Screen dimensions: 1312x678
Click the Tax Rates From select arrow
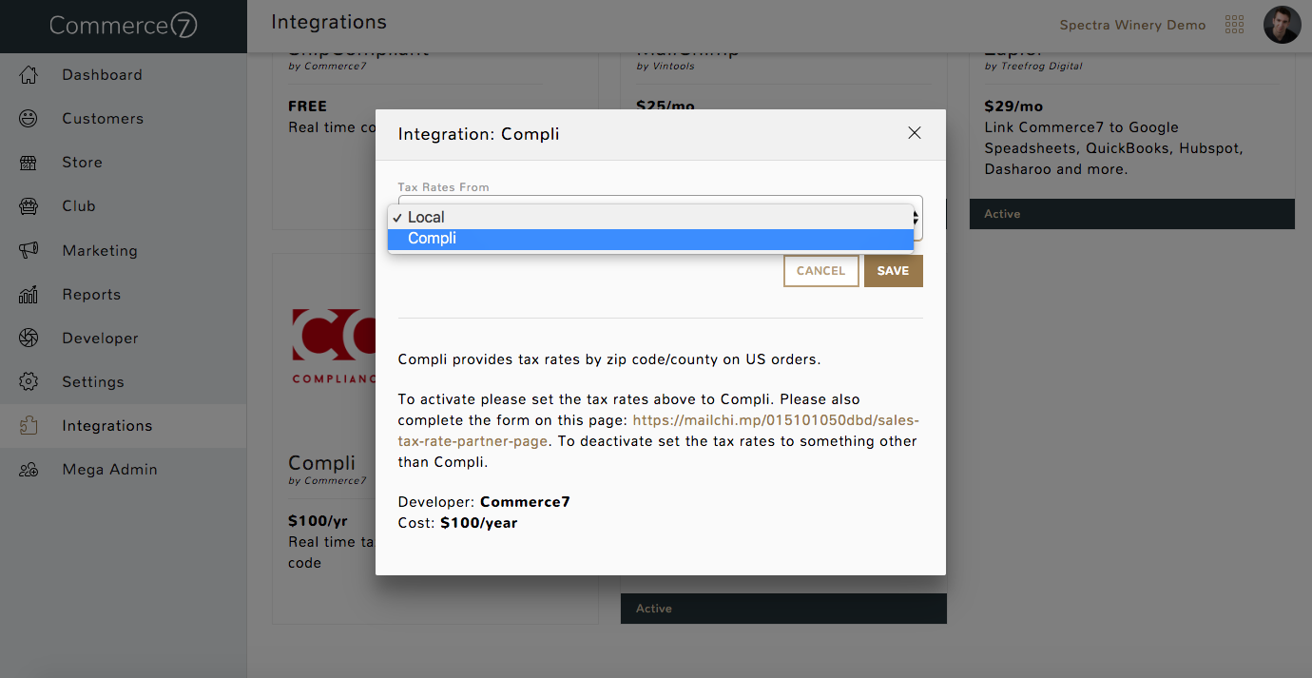click(x=916, y=218)
